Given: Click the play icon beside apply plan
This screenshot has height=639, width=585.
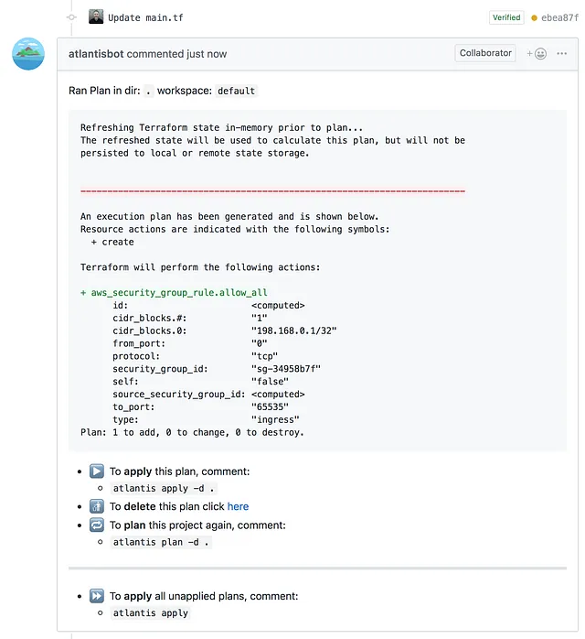Looking at the screenshot, I should [97, 471].
